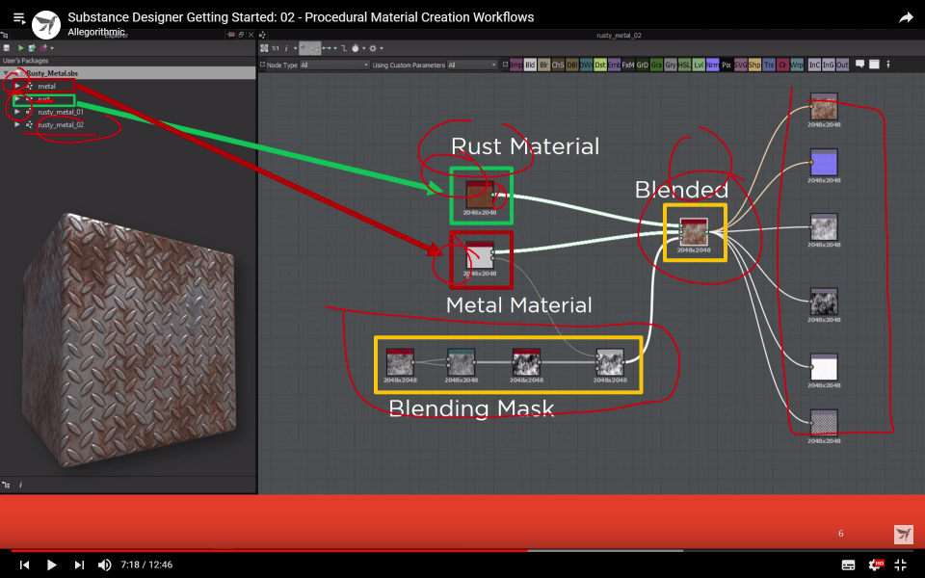The height and width of the screenshot is (578, 925).
Task: Open the Allegorithmic channel avatar
Action: tap(45, 25)
